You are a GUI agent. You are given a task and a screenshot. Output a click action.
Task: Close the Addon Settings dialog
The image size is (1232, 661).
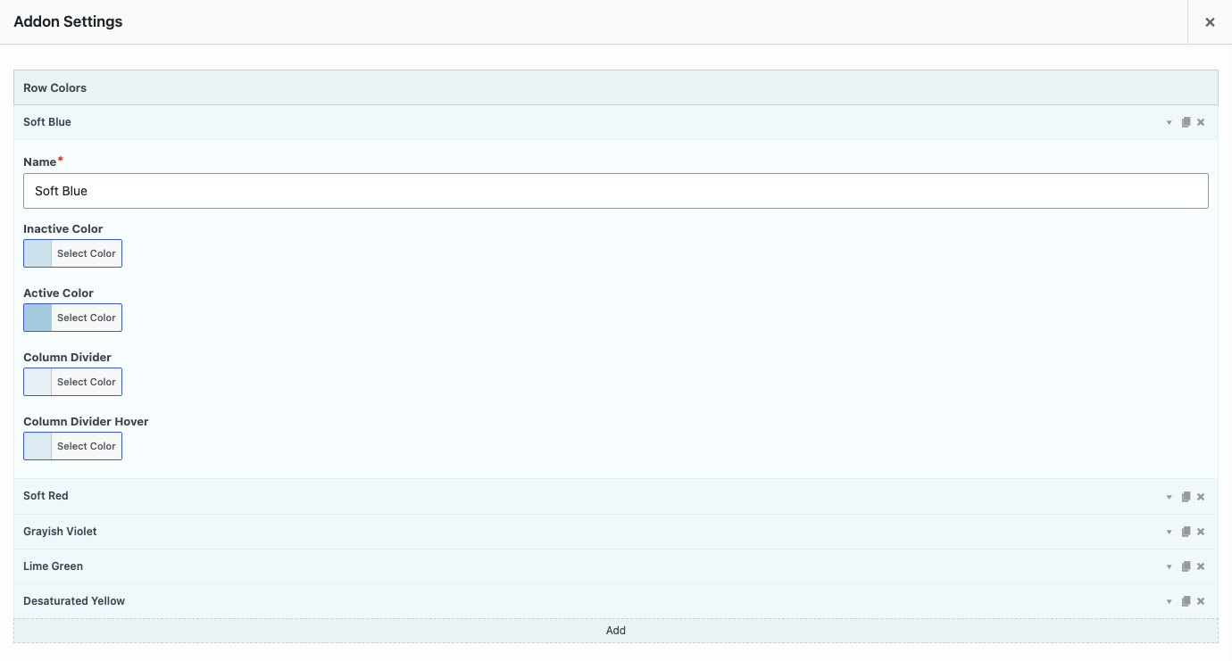pos(1210,22)
